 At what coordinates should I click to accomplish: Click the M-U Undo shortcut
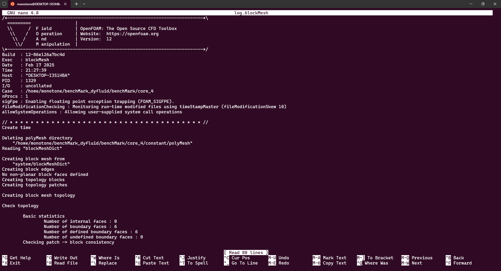point(279,258)
